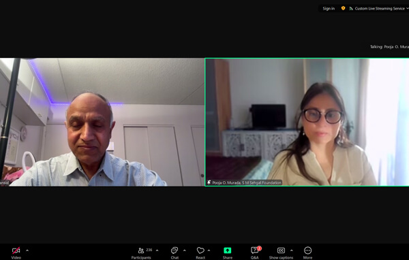Select the left participant's video tile
Screen dimensions: 409x260
click(102, 122)
